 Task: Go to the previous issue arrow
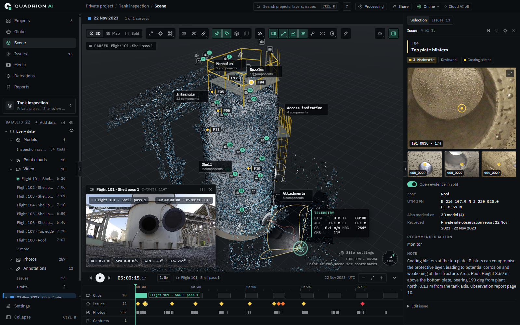tap(488, 31)
